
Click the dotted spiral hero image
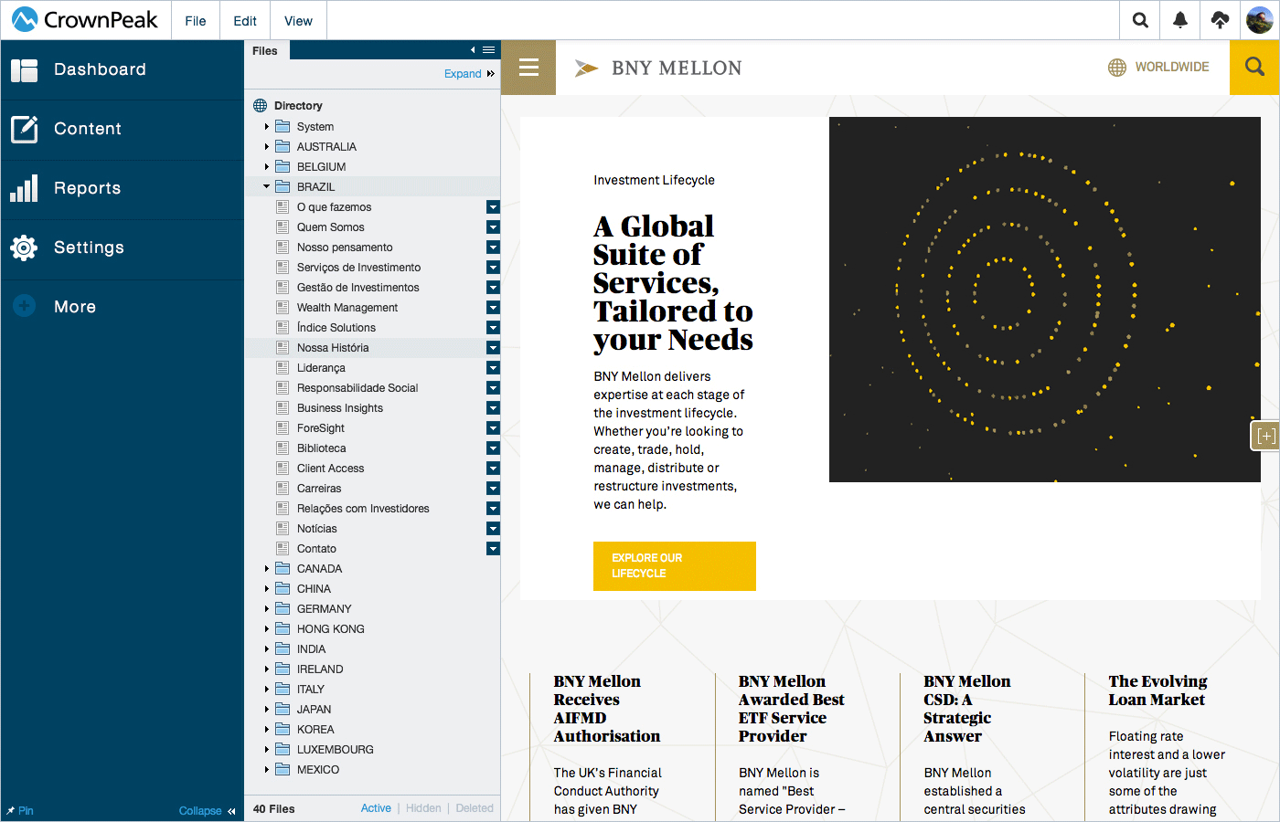(x=1045, y=300)
